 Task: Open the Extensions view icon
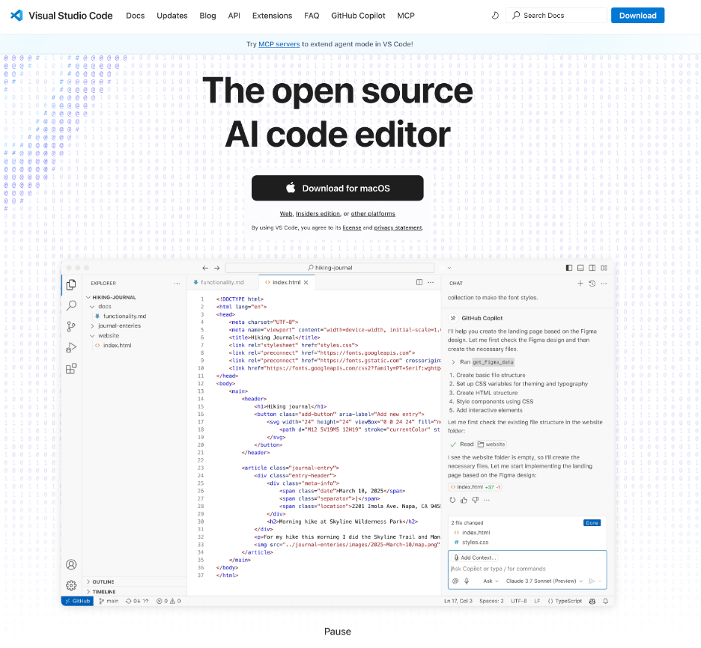click(71, 368)
